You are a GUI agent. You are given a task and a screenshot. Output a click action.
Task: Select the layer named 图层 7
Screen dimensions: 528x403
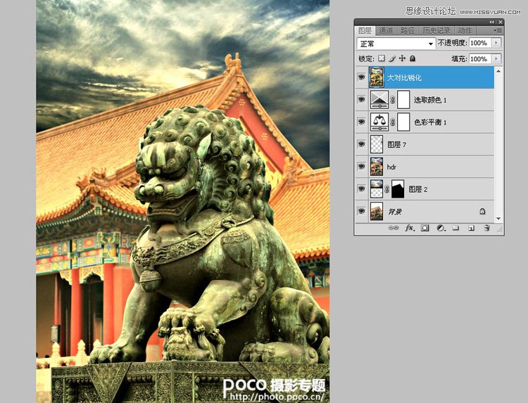coord(425,144)
